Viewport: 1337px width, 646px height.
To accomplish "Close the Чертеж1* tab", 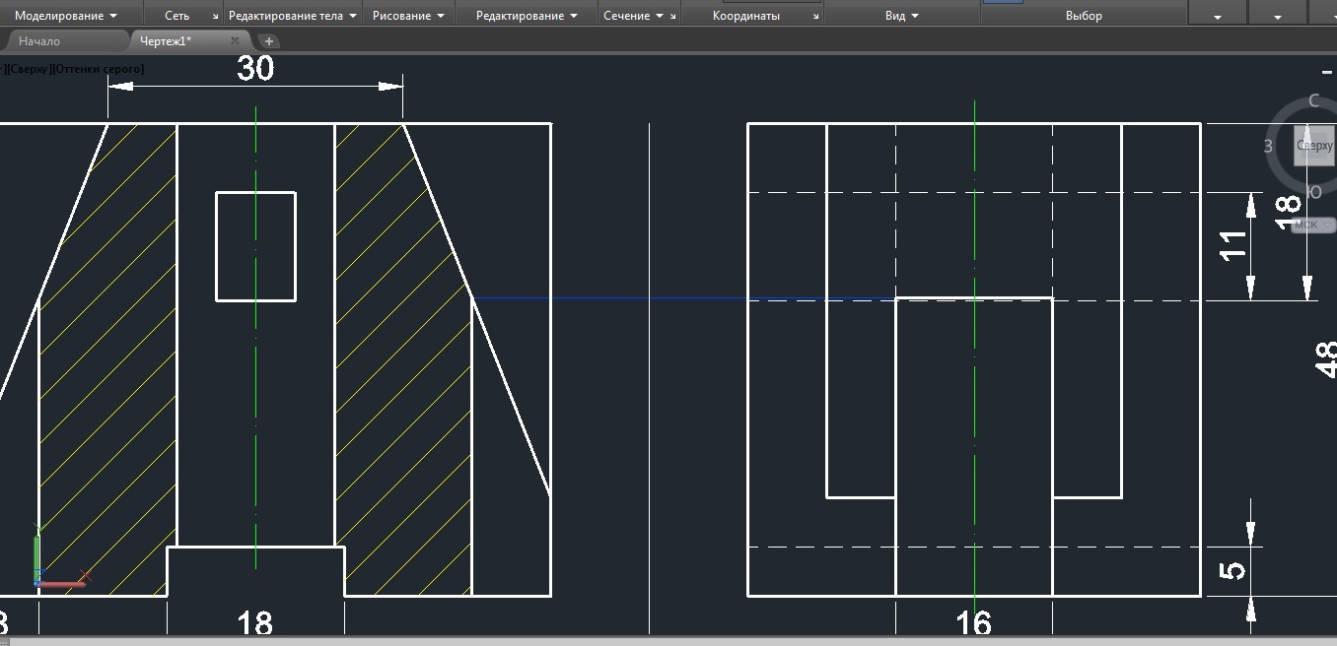I will (235, 41).
